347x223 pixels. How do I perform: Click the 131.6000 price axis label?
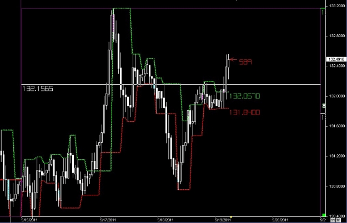[x=337, y=126]
